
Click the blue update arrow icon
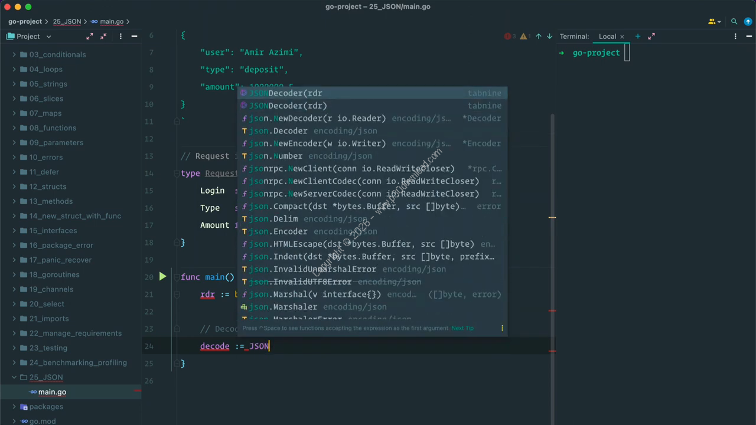[748, 22]
